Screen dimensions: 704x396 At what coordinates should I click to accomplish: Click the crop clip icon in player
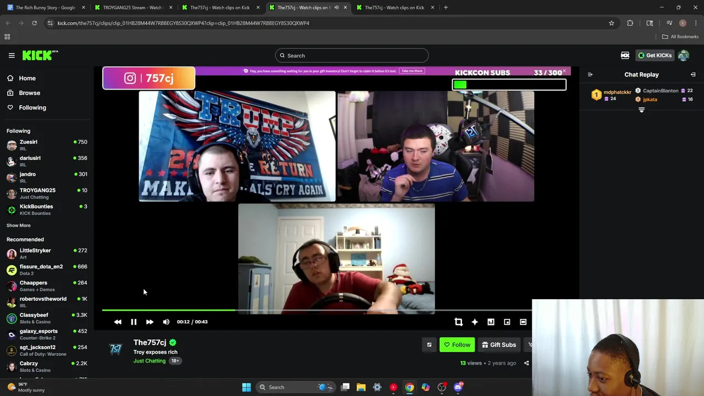(458, 322)
